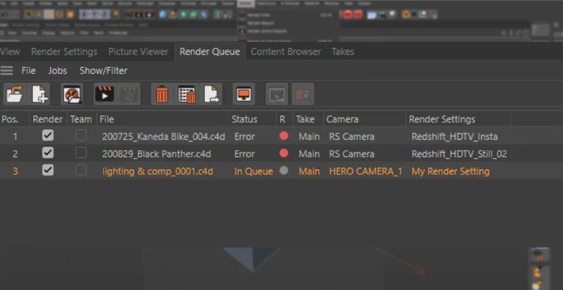
Task: Select the Render Queue tab
Action: tap(210, 51)
